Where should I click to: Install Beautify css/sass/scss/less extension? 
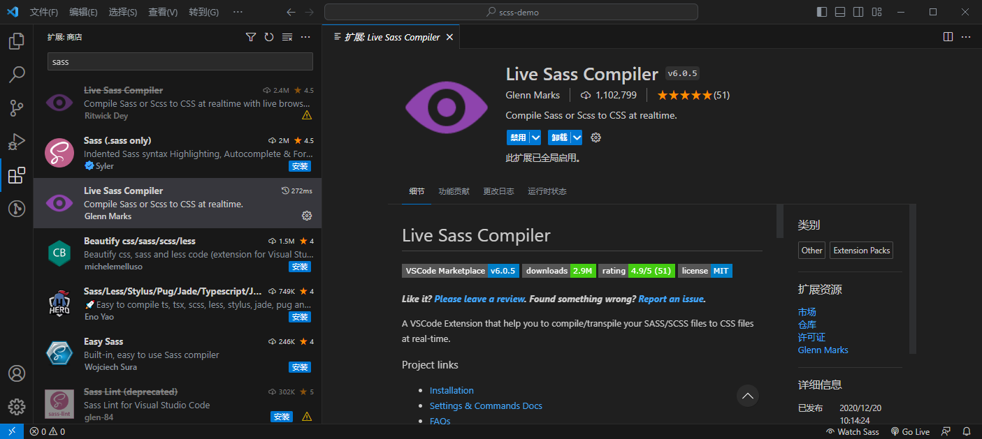[300, 267]
